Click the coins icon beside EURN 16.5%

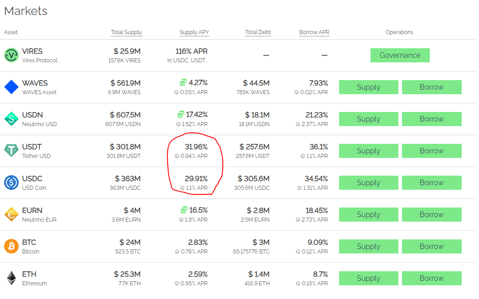[x=184, y=210]
